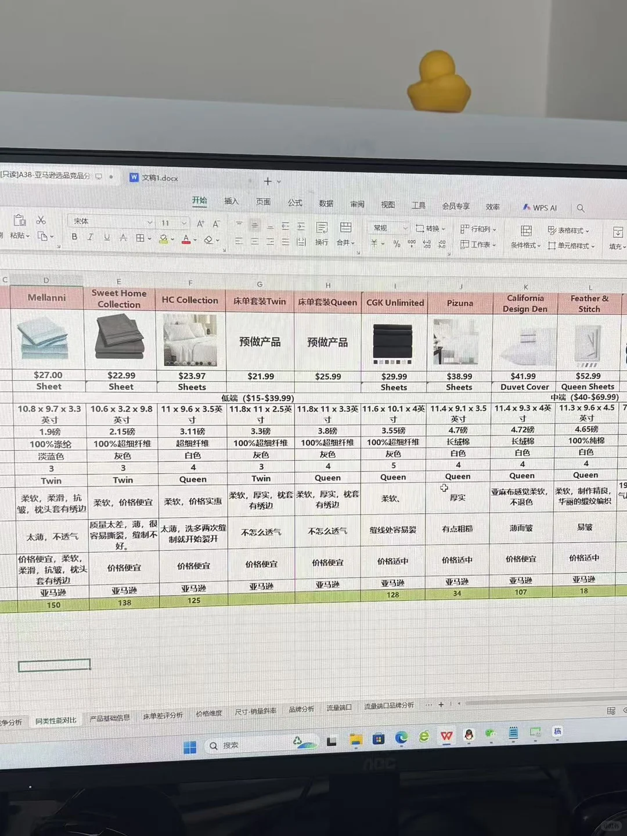The height and width of the screenshot is (836, 627).
Task: Toggle strikethrough text formatting
Action: [123, 237]
